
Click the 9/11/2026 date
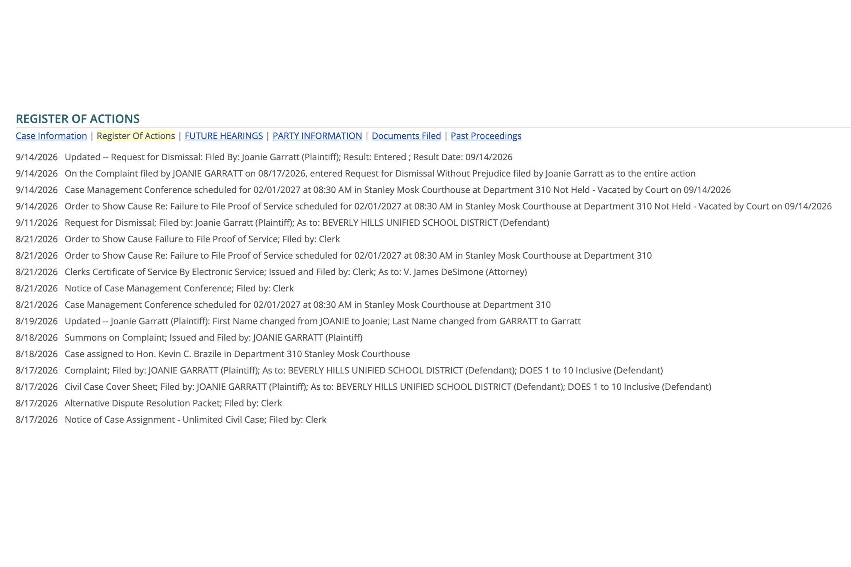click(x=37, y=223)
